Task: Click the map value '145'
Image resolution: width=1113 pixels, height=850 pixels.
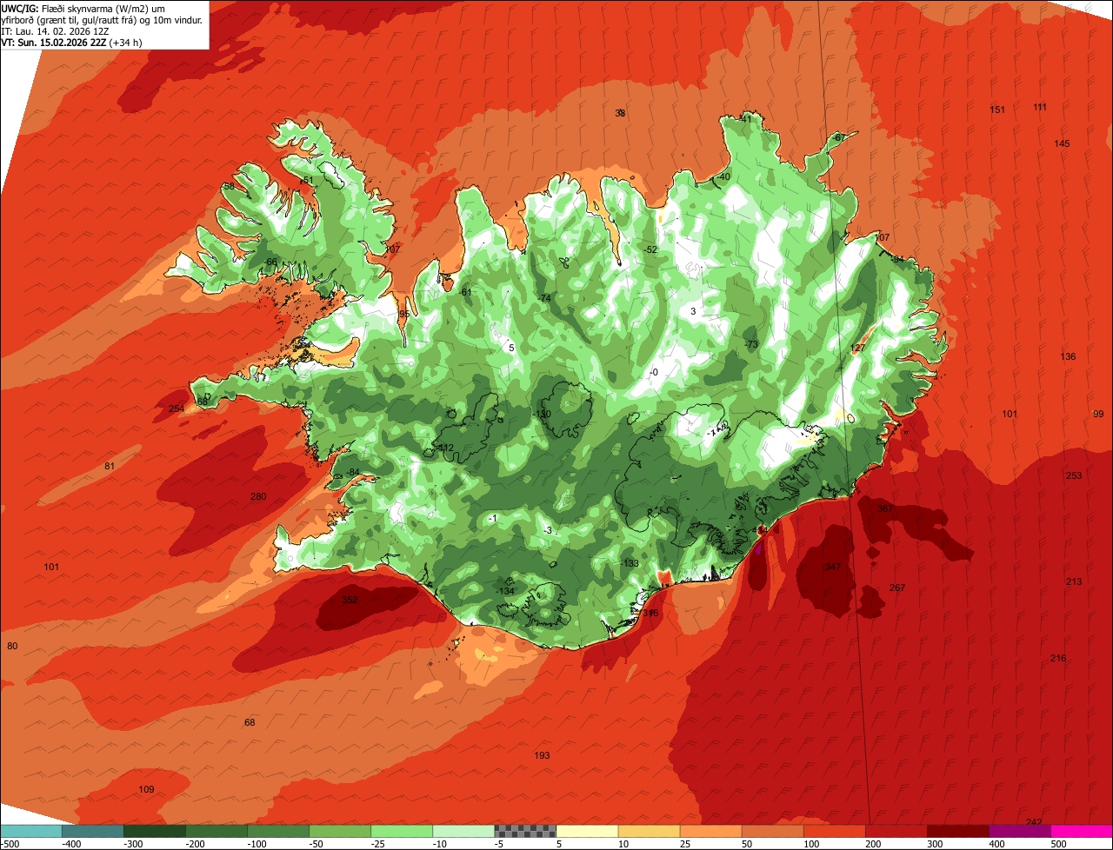Action: point(1062,143)
